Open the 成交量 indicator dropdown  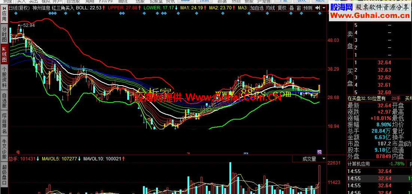tap(309, 158)
